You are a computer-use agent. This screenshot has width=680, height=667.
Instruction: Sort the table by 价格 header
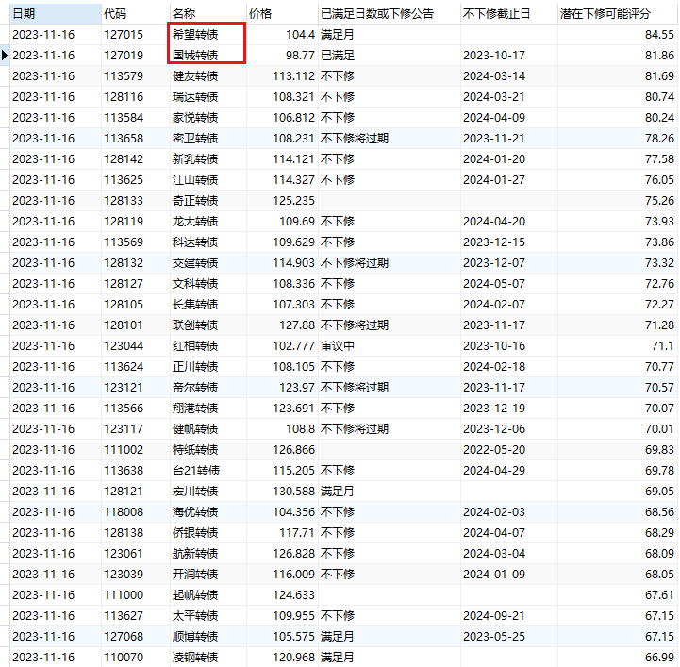(x=259, y=14)
